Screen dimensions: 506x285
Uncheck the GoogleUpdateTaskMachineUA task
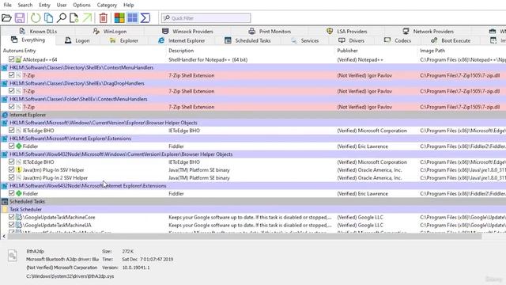click(12, 225)
